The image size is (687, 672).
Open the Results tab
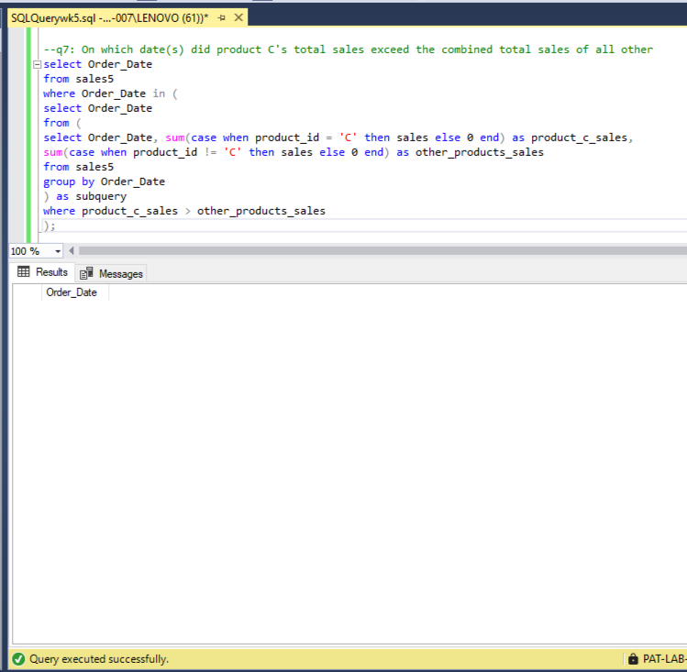43,272
